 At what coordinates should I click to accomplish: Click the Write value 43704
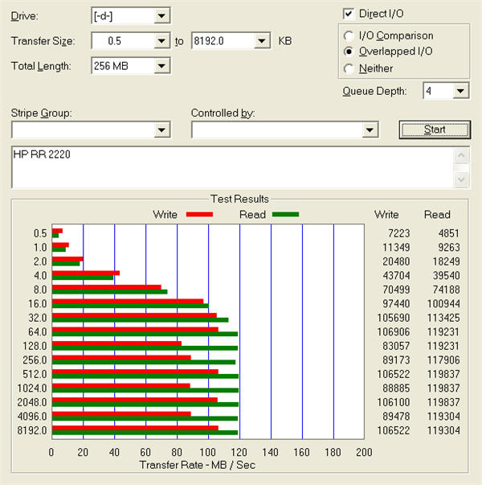click(x=396, y=276)
